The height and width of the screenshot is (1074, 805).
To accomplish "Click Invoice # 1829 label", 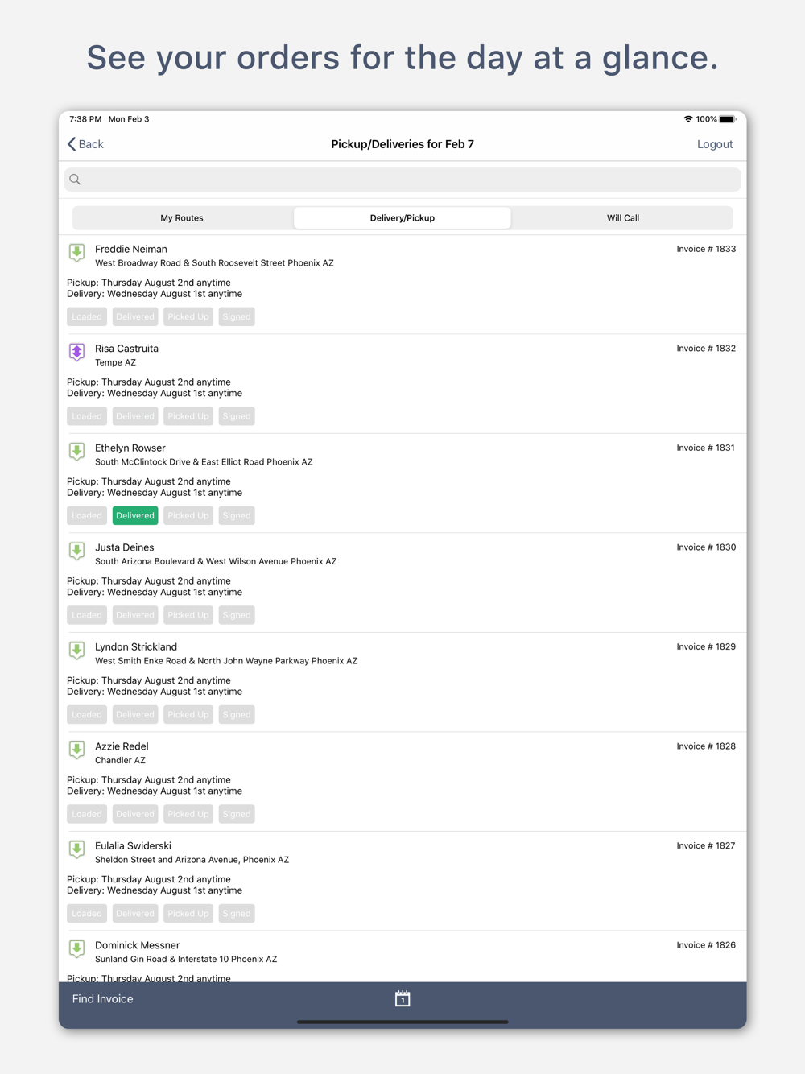I will click(x=706, y=647).
